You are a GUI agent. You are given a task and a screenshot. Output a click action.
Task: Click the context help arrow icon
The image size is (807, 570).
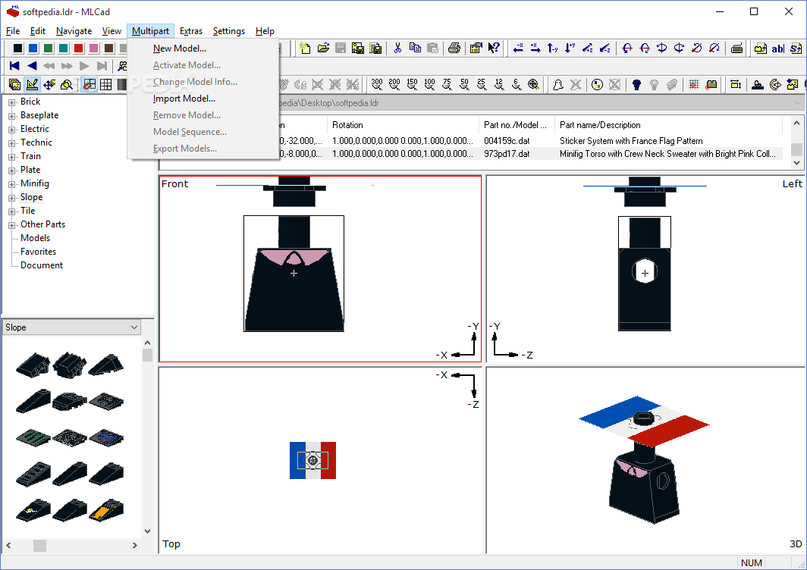(x=494, y=49)
